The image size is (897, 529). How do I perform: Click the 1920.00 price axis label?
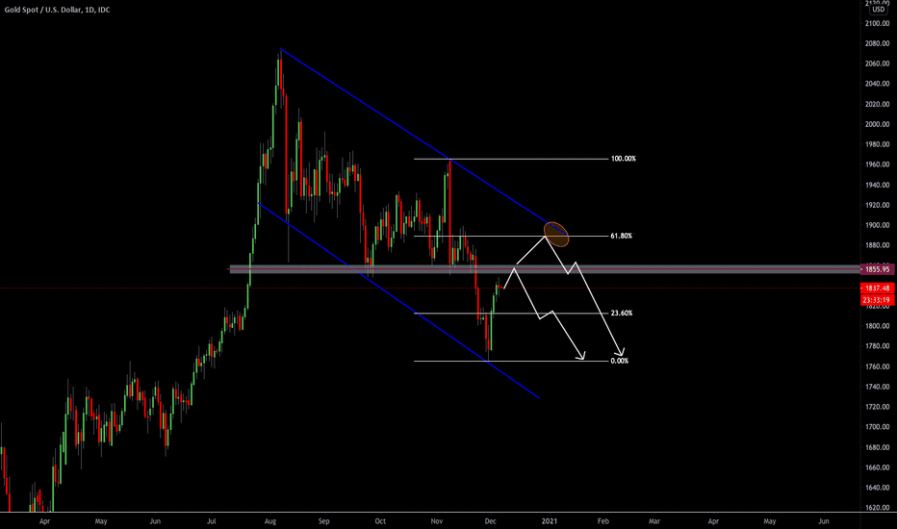[878, 205]
